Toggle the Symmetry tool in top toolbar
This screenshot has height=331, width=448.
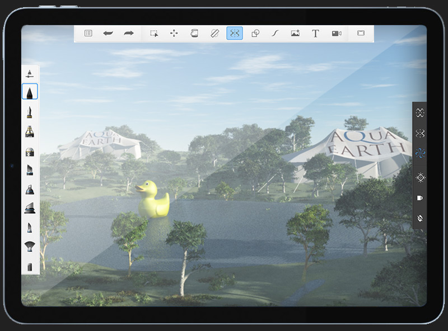pyautogui.click(x=235, y=34)
